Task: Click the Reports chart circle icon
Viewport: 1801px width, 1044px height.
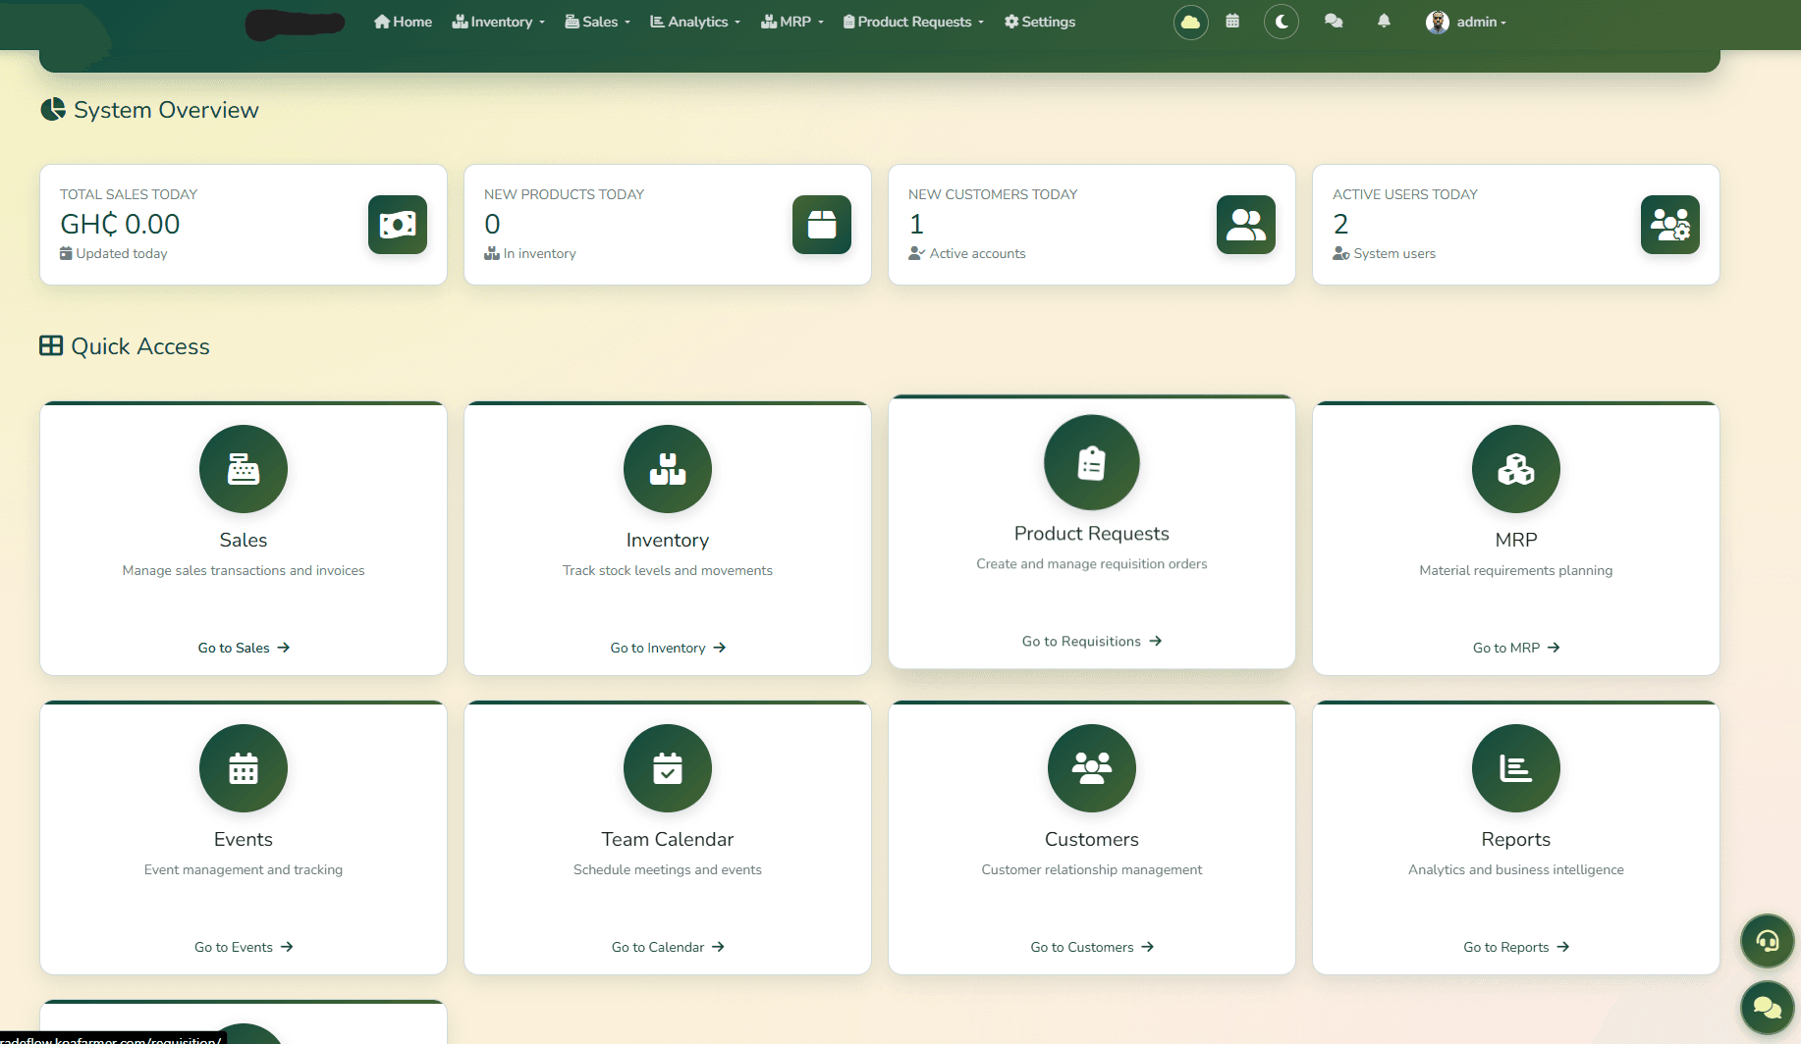Action: (x=1516, y=768)
